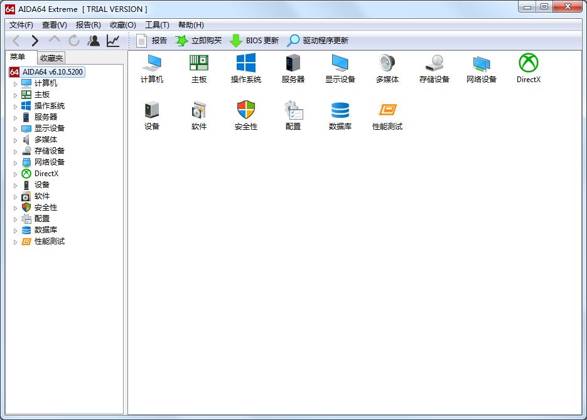Expand the 主板 tree node
The image size is (587, 420).
15,94
